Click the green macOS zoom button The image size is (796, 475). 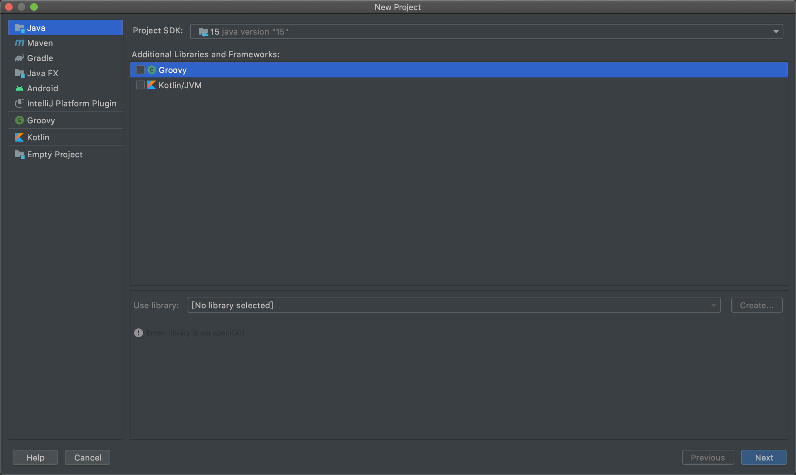(x=34, y=7)
